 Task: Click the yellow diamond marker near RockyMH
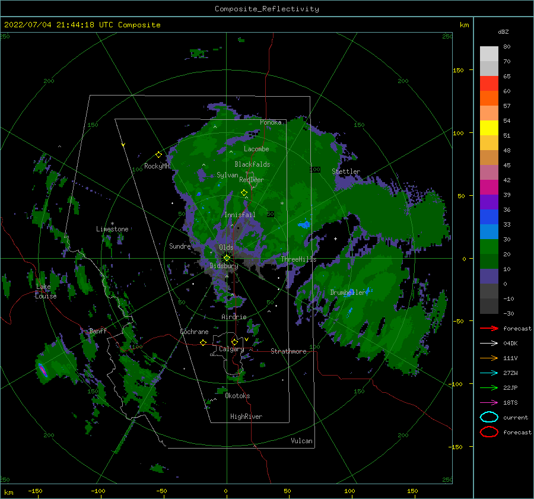(x=158, y=155)
